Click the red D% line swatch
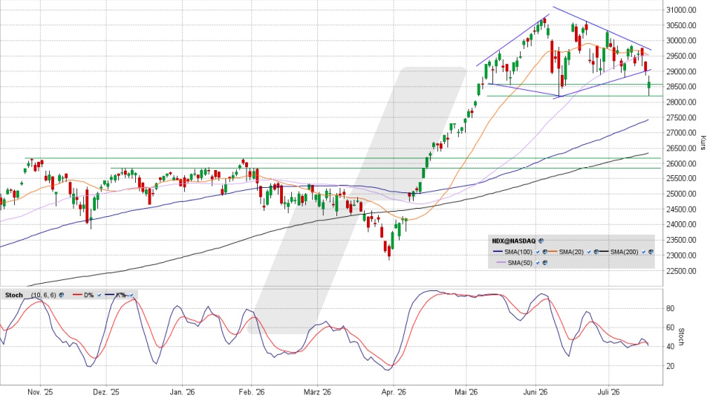Screen dimensions: 713x401 point(77,295)
